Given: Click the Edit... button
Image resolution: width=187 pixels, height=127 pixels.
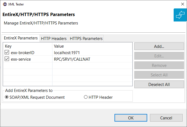Looking at the screenshot, I should pos(159,56).
